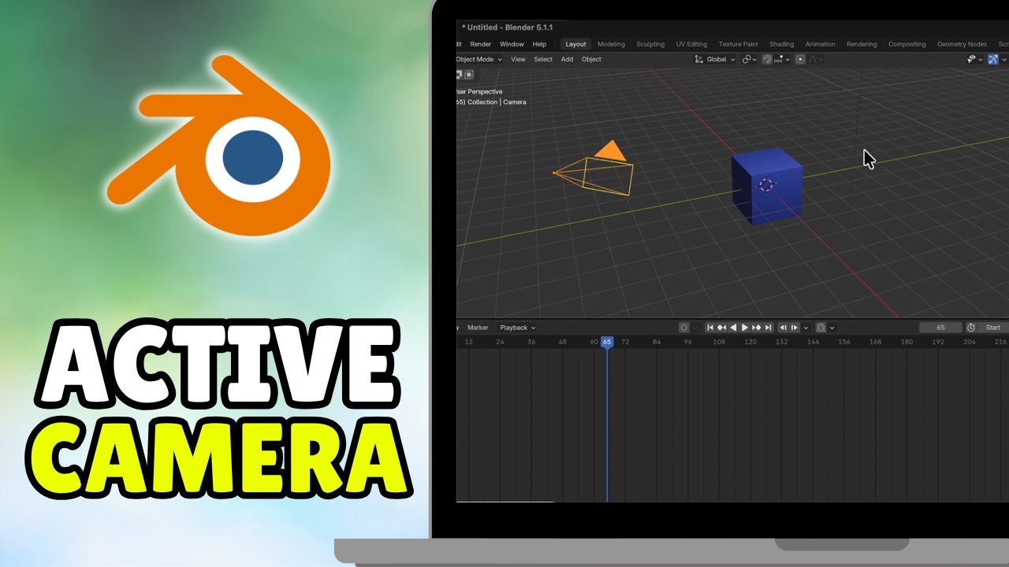
Task: Open the Help menu
Action: (x=539, y=44)
